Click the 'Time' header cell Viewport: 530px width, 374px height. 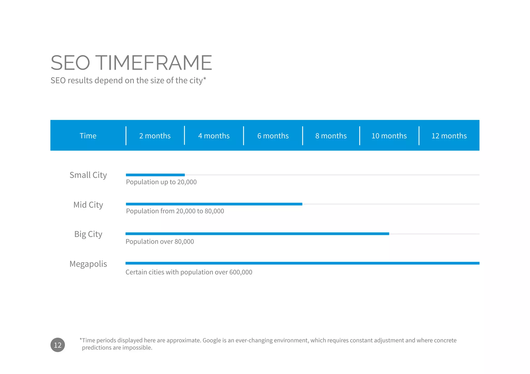[88, 136]
